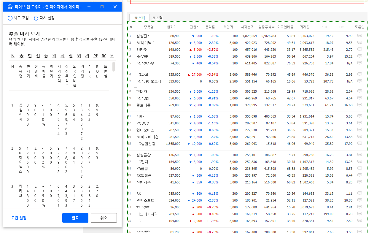Click SK이노베이션 PER value -26.62
The width and height of the screenshot is (377, 233).
328,137
